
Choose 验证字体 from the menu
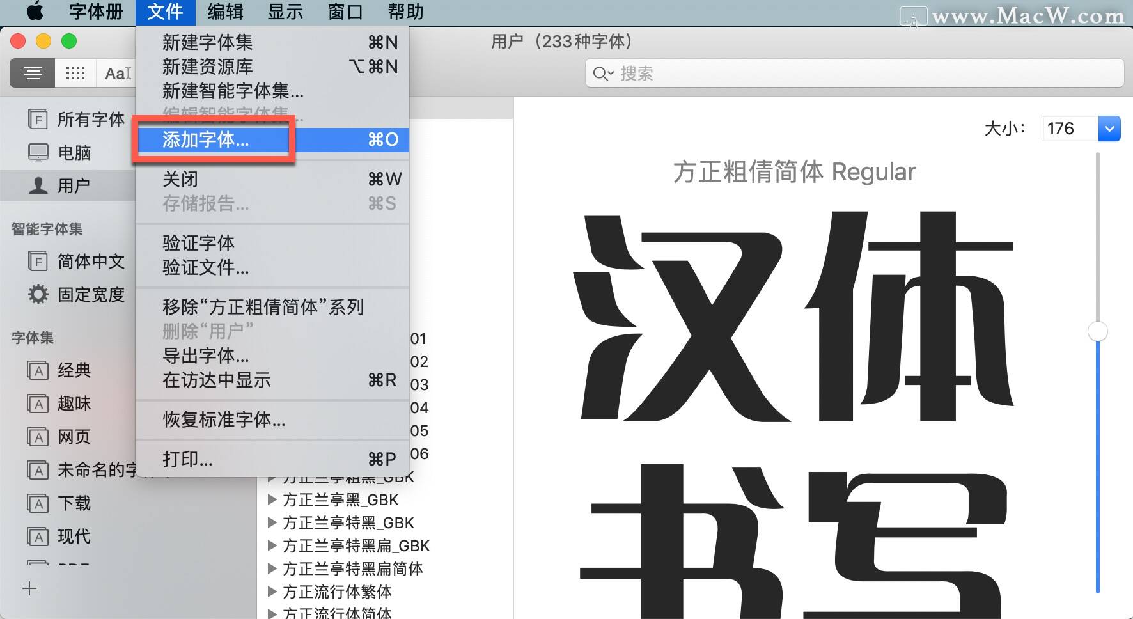point(272,243)
